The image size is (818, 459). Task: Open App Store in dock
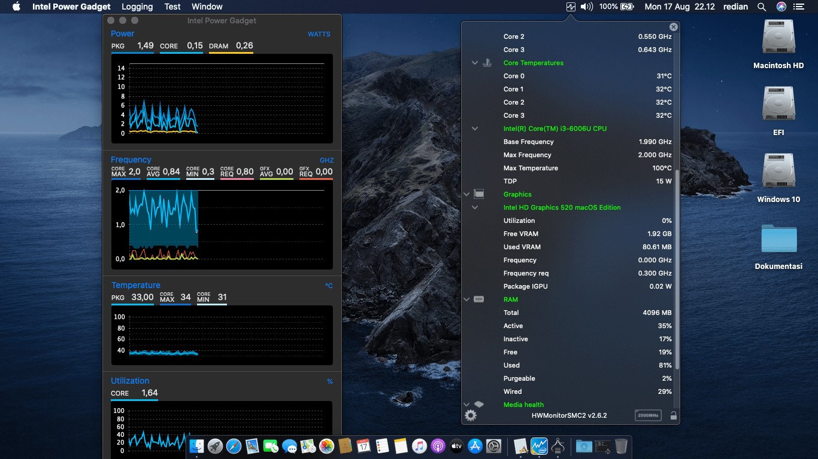(475, 446)
